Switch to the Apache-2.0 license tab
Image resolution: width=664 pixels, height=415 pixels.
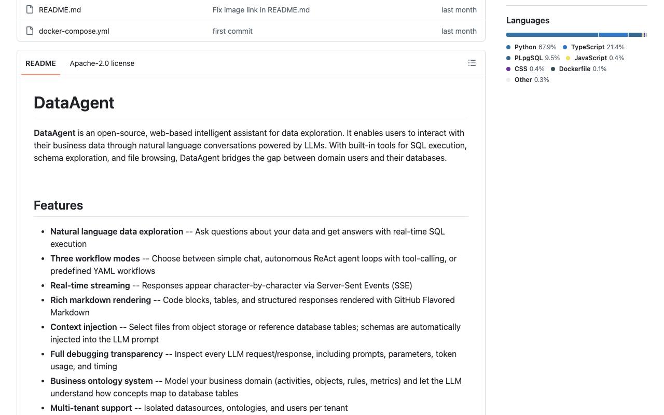pyautogui.click(x=102, y=63)
